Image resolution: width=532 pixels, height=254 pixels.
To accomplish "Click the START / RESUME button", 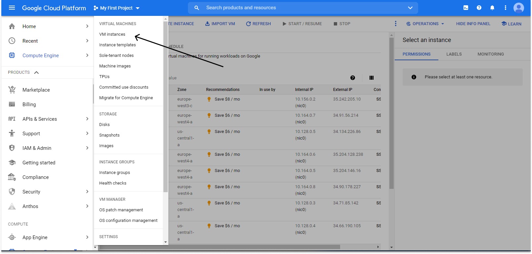I will tap(302, 24).
